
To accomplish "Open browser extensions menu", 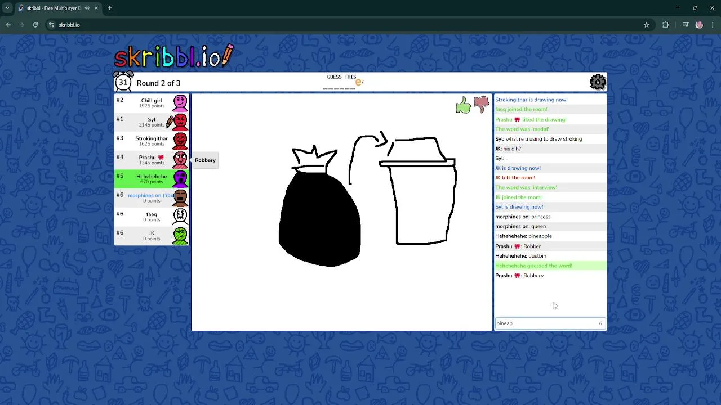I will click(665, 25).
